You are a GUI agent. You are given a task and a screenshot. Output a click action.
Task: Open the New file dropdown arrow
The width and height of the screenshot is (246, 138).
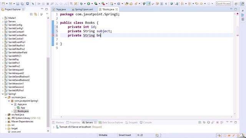coord(7,3)
